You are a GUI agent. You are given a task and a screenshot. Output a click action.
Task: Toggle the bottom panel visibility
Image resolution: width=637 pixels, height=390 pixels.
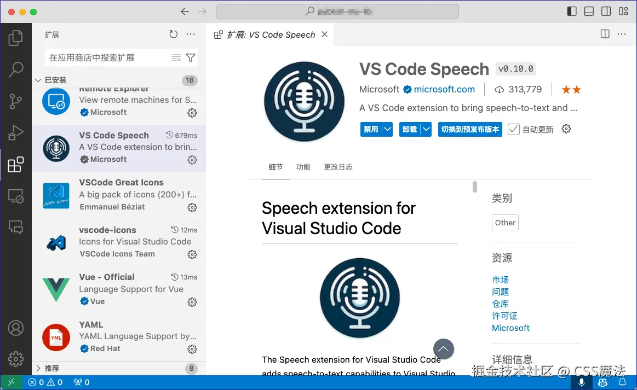pyautogui.click(x=589, y=11)
